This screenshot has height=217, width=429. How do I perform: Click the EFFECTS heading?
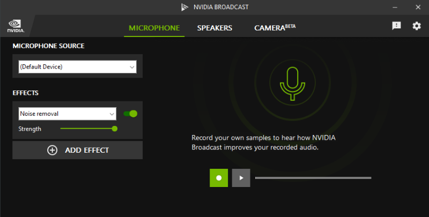pyautogui.click(x=25, y=93)
